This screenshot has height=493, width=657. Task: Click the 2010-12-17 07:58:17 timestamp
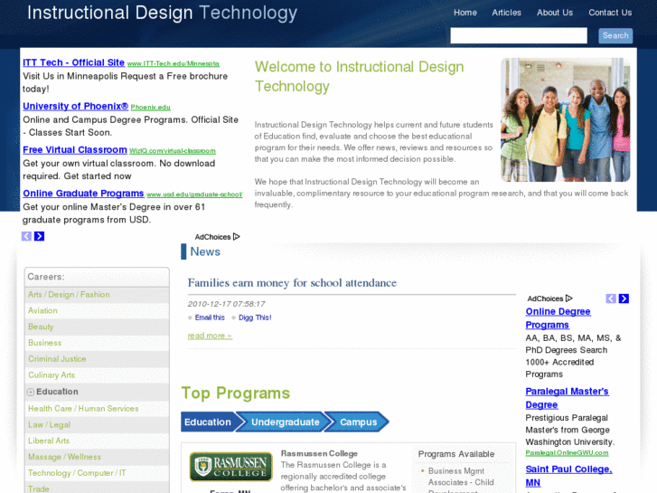click(x=226, y=304)
